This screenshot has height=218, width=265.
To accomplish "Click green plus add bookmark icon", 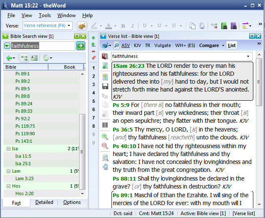I will click(94, 37).
